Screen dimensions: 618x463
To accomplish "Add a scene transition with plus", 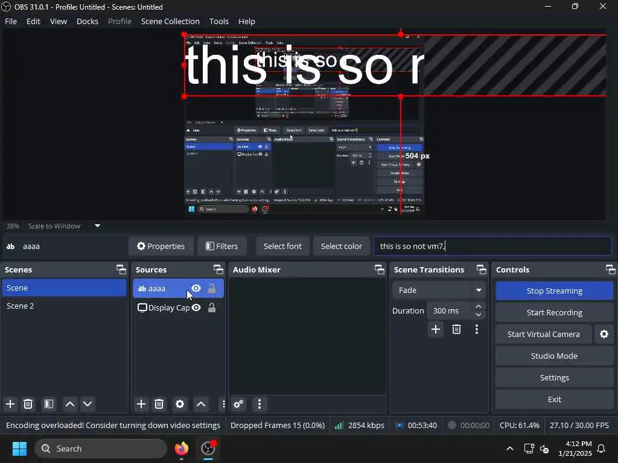I will 436,329.
